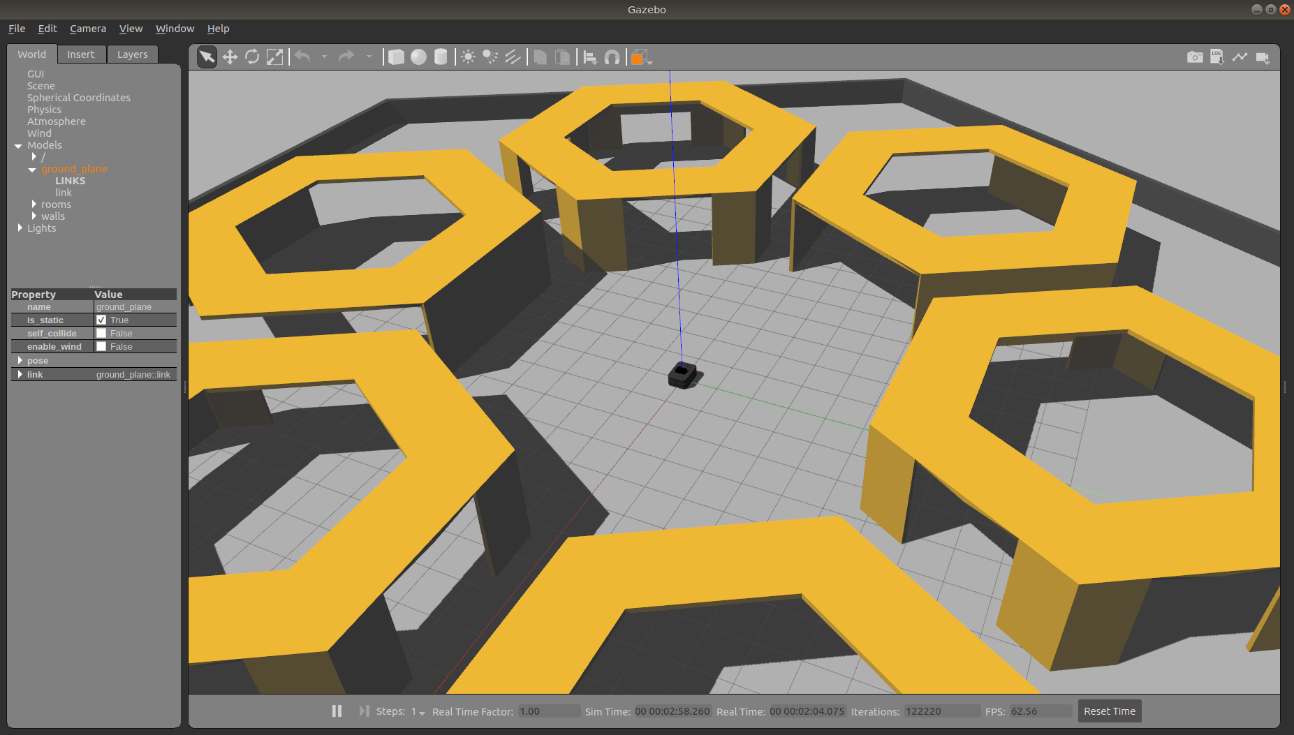This screenshot has height=735, width=1294.
Task: Insert a box shape
Action: (396, 57)
